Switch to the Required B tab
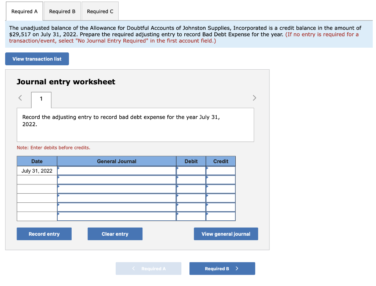Image resolution: width=376 pixels, height=286 pixels. tap(62, 11)
